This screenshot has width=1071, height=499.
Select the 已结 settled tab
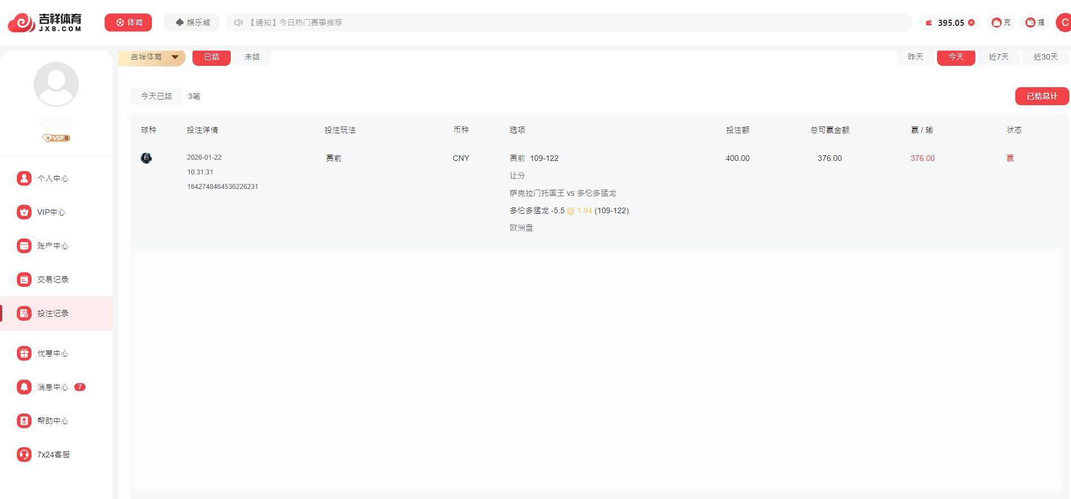212,57
